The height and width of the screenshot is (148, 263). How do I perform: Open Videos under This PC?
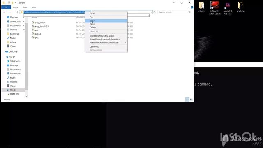point(13,86)
